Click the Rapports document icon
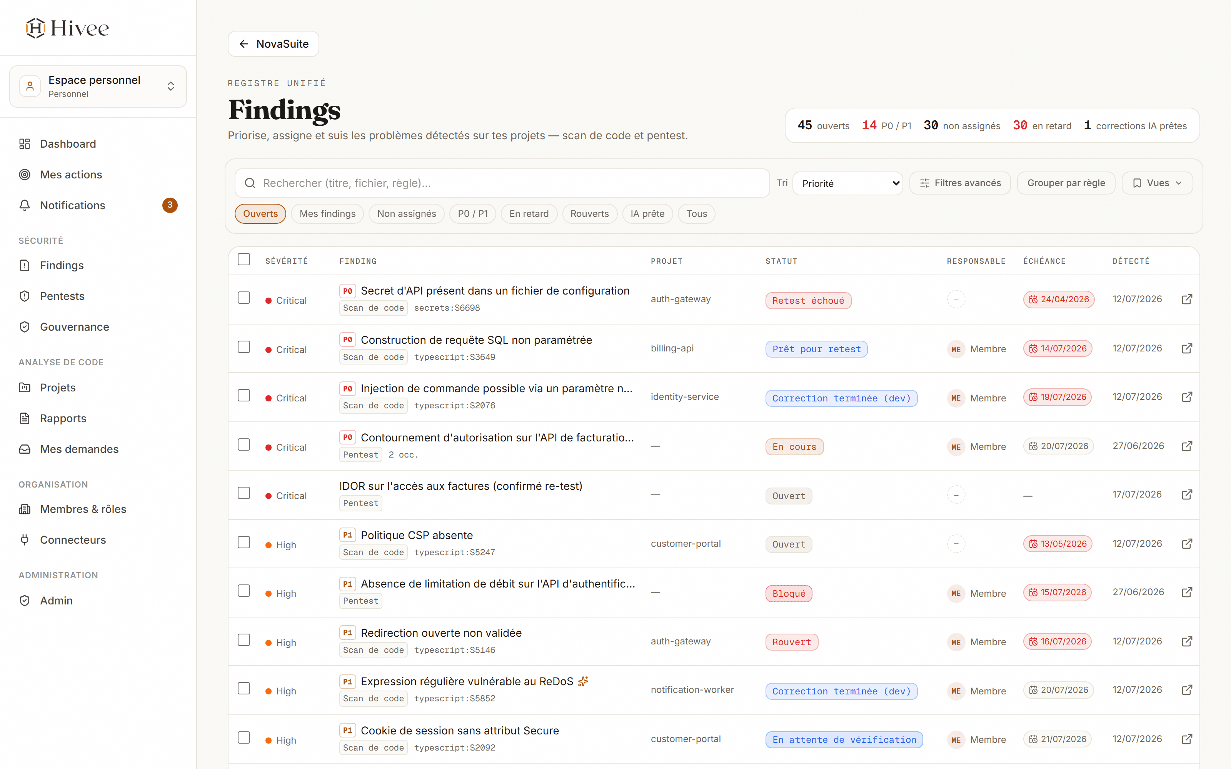The width and height of the screenshot is (1231, 769). click(24, 418)
